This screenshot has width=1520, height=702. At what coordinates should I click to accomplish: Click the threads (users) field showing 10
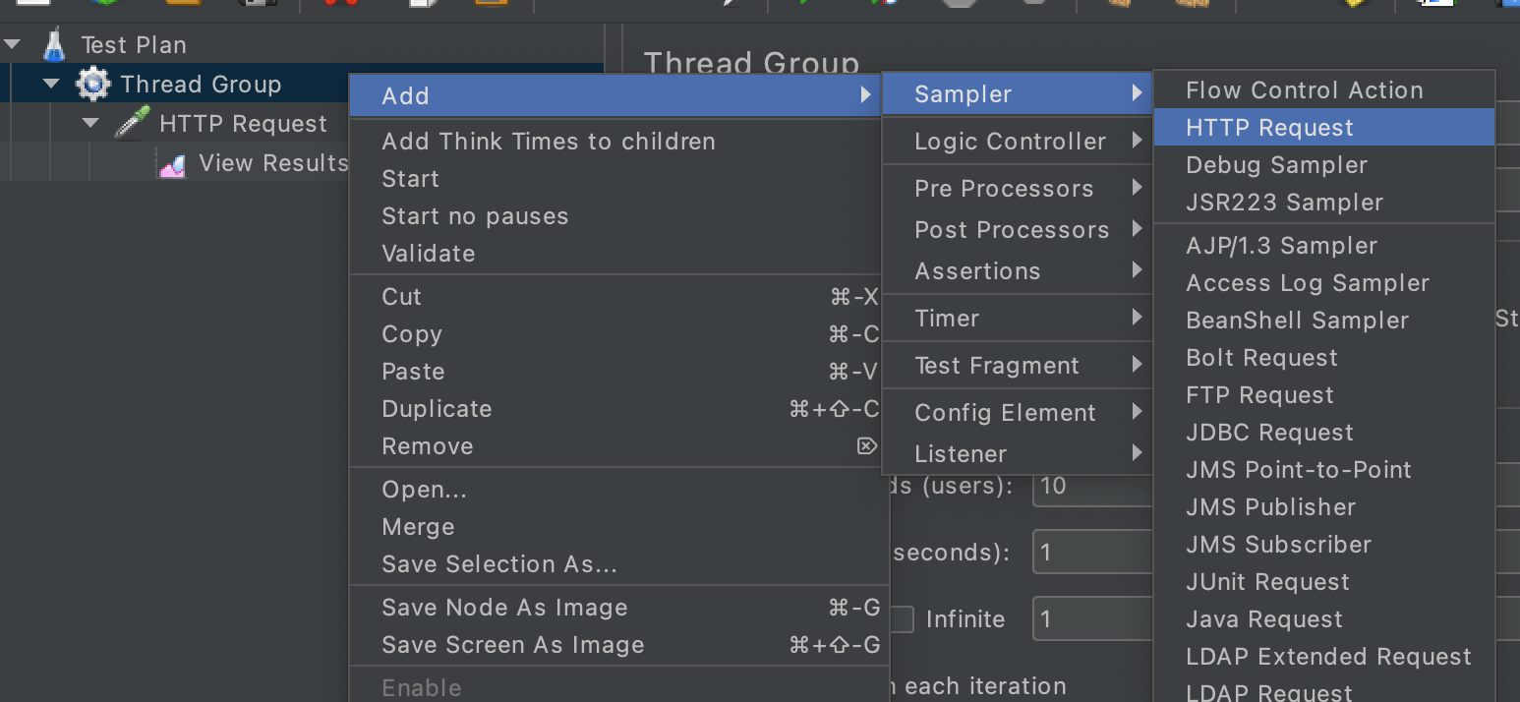pyautogui.click(x=1091, y=486)
